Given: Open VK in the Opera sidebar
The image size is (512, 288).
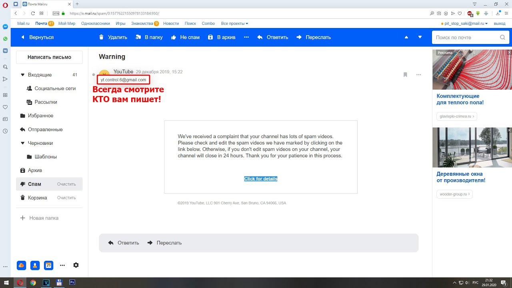Looking at the screenshot, I should point(5,51).
